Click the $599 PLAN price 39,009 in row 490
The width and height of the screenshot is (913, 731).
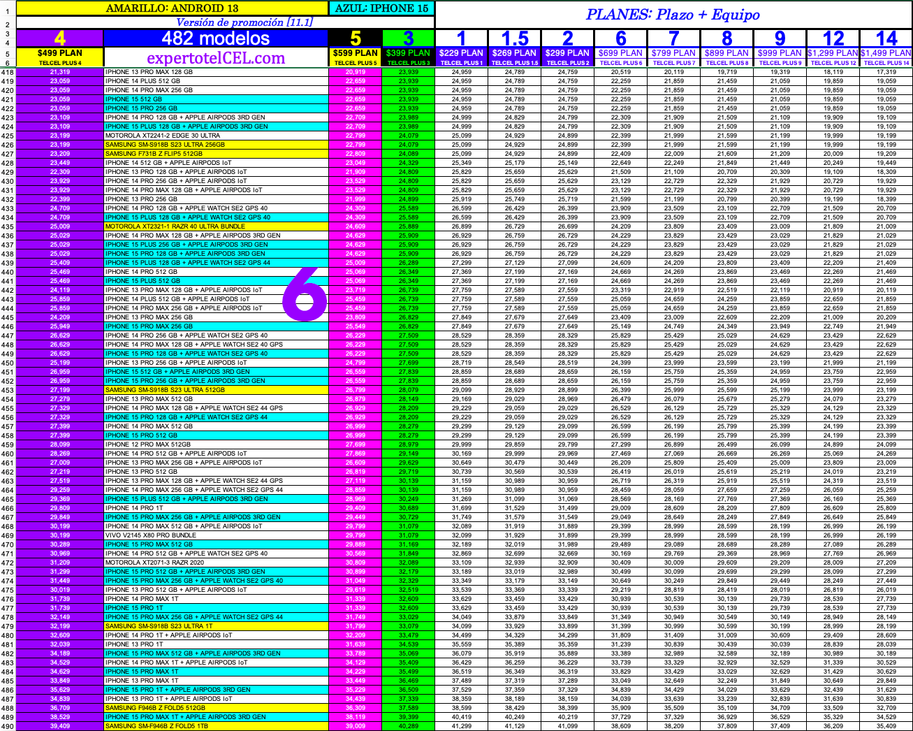point(356,726)
